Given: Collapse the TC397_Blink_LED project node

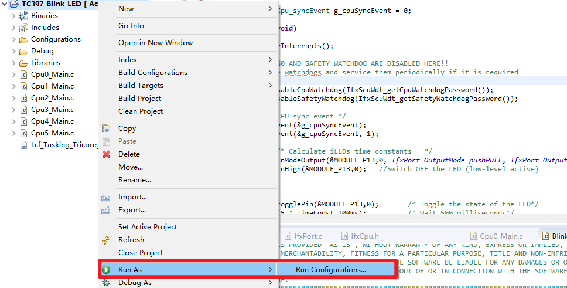Looking at the screenshot, I should [x=4, y=4].
